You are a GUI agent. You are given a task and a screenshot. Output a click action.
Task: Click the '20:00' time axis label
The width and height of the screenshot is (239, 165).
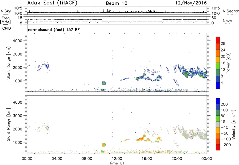(x=177, y=159)
